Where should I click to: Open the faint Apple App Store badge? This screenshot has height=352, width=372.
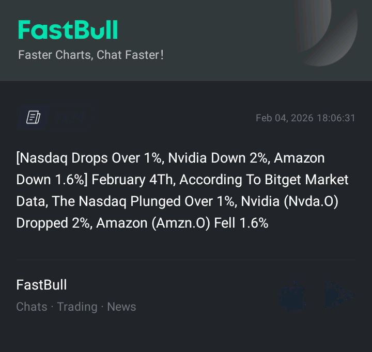click(x=292, y=295)
